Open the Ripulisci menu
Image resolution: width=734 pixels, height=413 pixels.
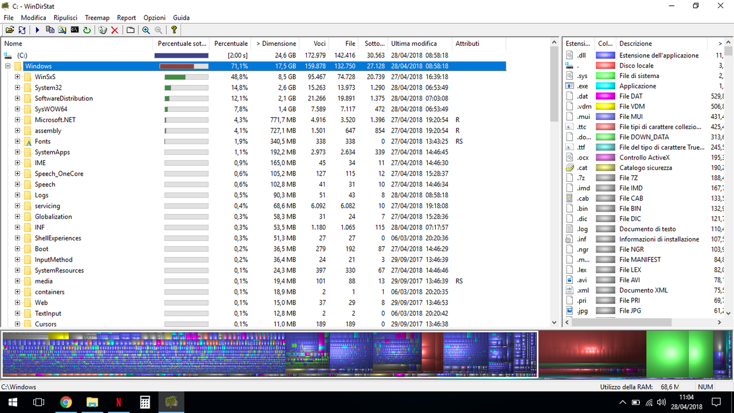[x=65, y=18]
